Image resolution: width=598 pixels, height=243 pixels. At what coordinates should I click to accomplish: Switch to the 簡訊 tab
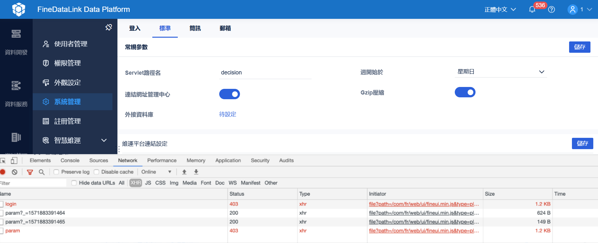195,28
